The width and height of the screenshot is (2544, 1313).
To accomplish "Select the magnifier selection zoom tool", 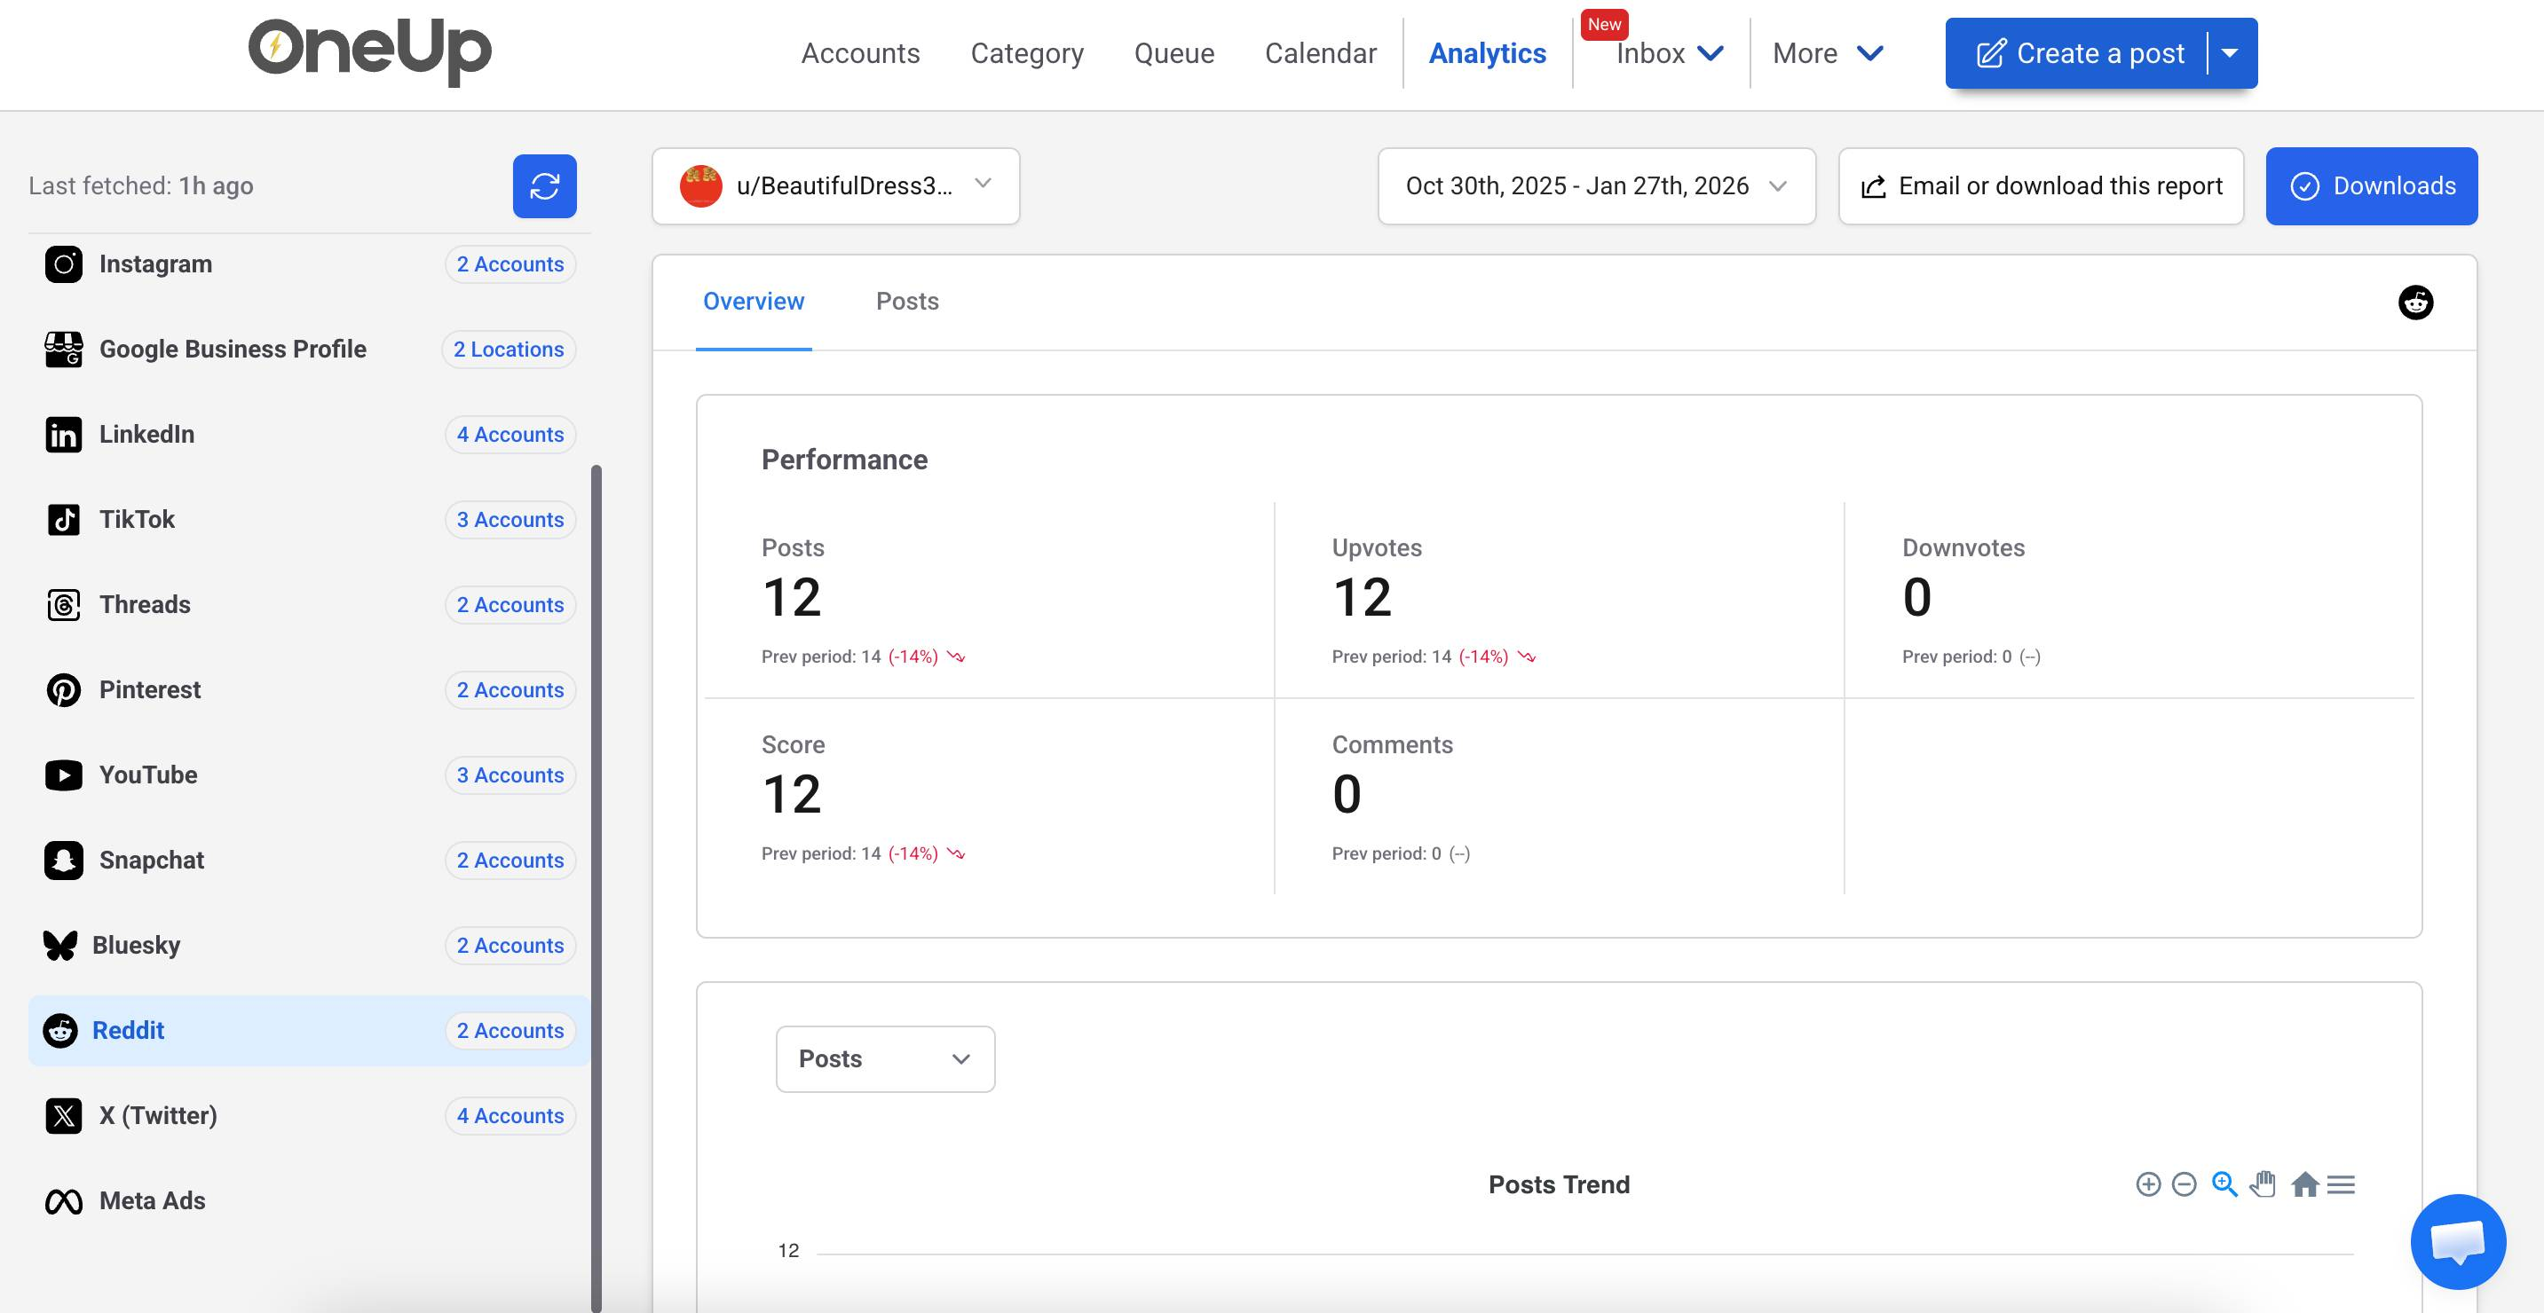I will point(2223,1183).
